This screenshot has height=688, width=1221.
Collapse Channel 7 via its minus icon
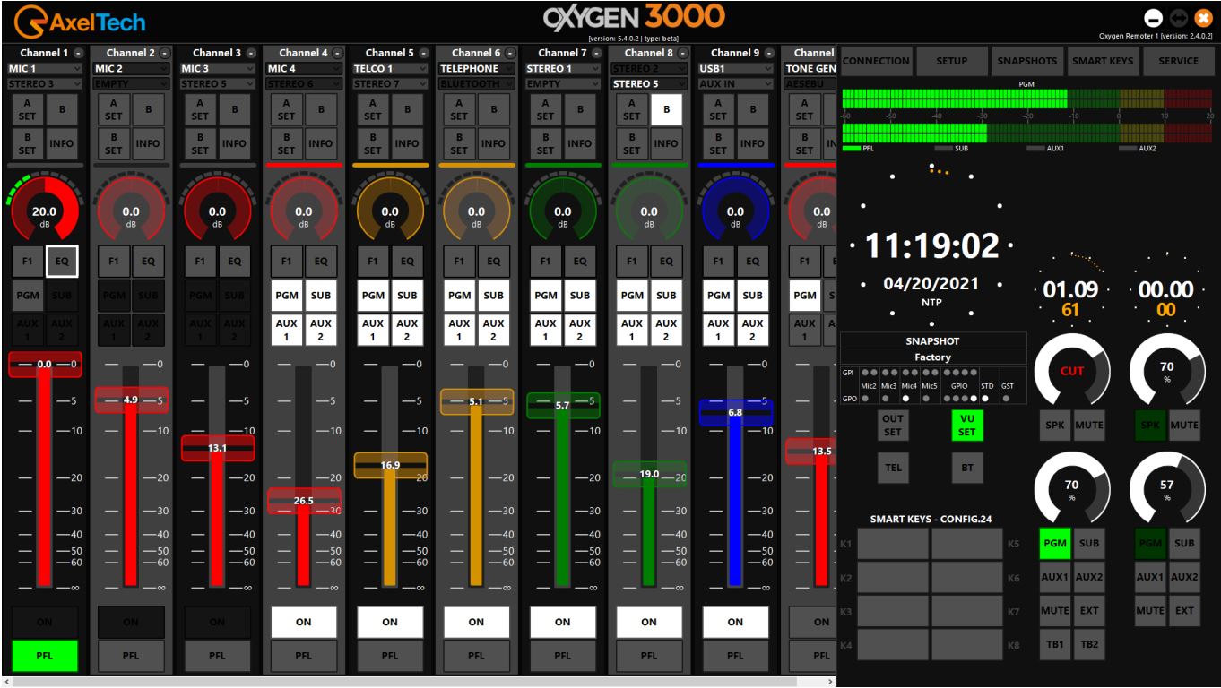[x=596, y=53]
